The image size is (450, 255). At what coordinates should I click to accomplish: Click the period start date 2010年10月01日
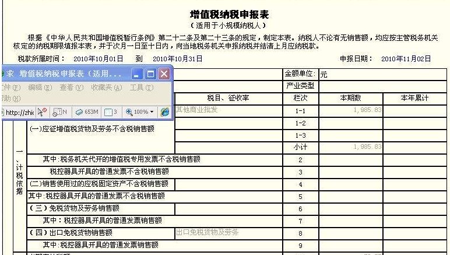(x=98, y=59)
